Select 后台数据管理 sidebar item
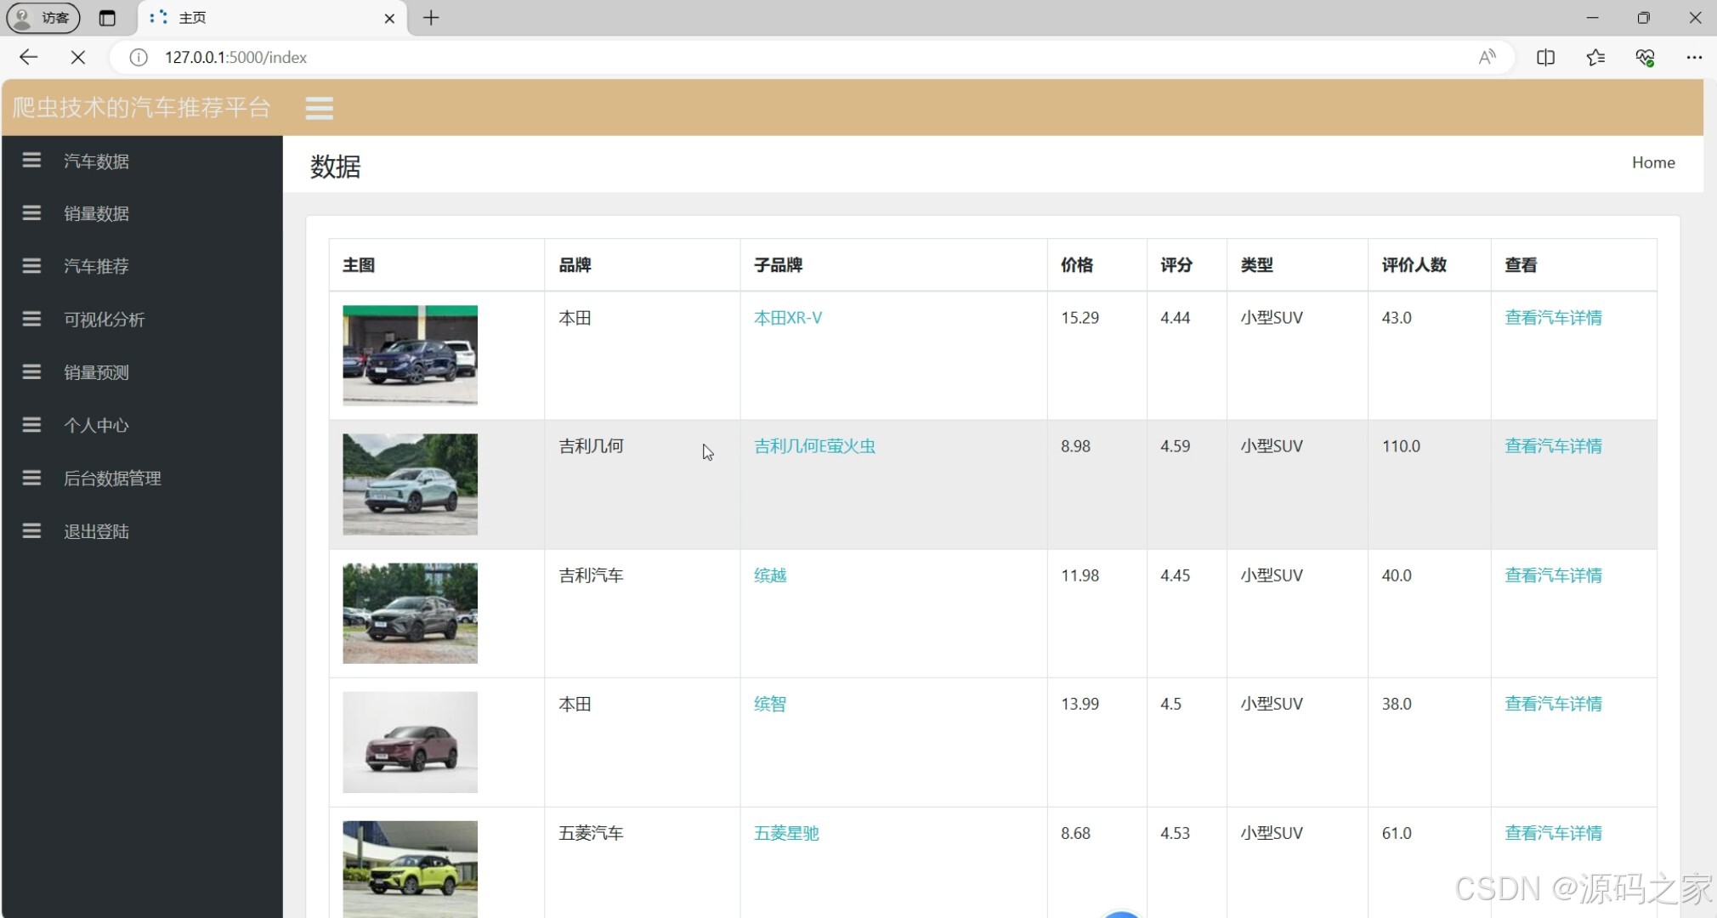 point(112,479)
